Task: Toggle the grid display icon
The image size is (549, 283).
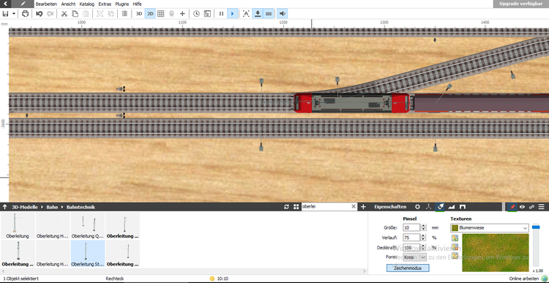Action: tap(161, 14)
